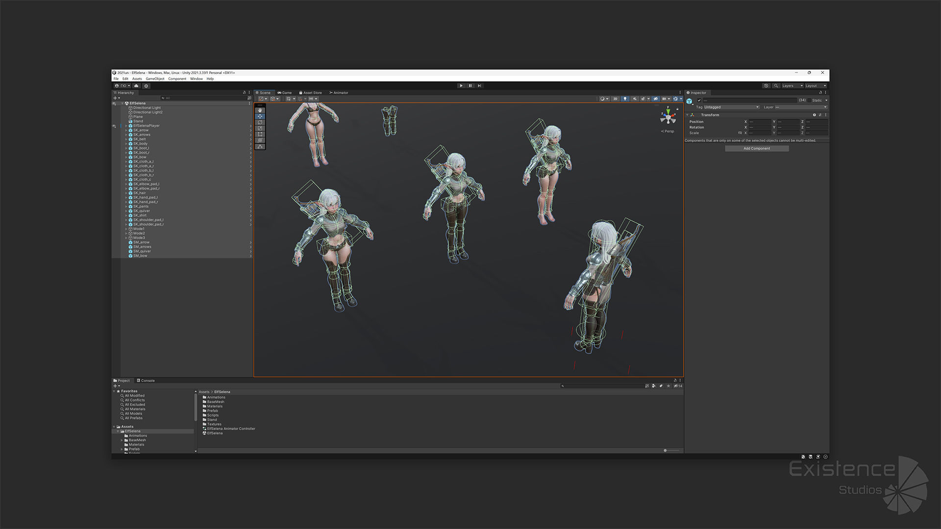Open the Tag Untagged dropdown
The image size is (941, 529).
click(x=731, y=107)
